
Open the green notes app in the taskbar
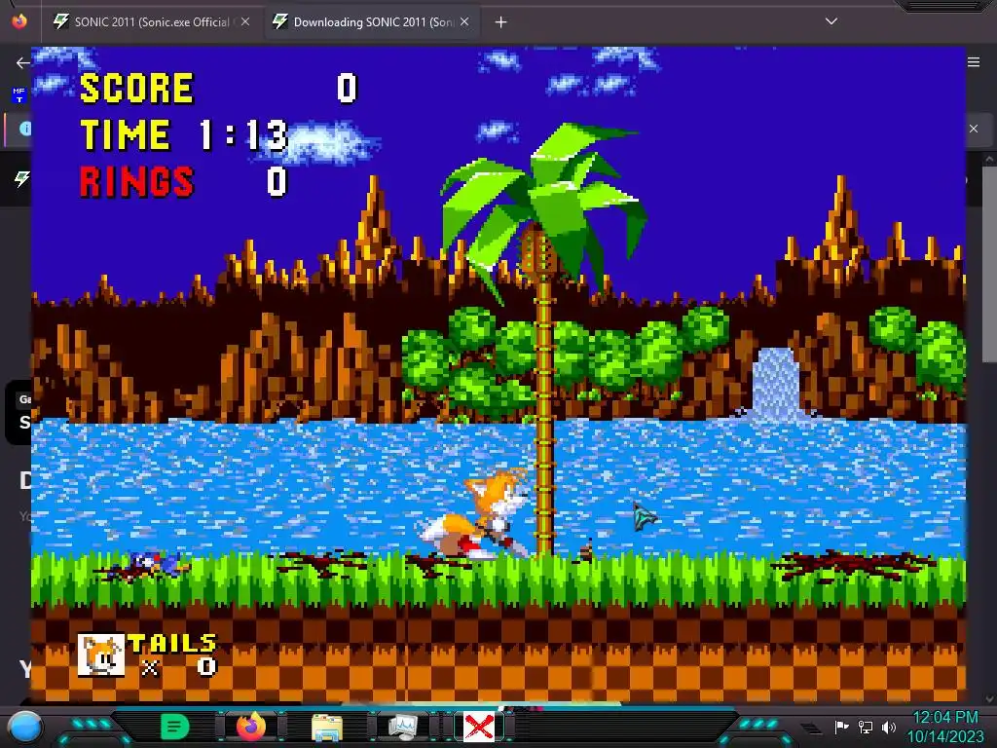[173, 727]
